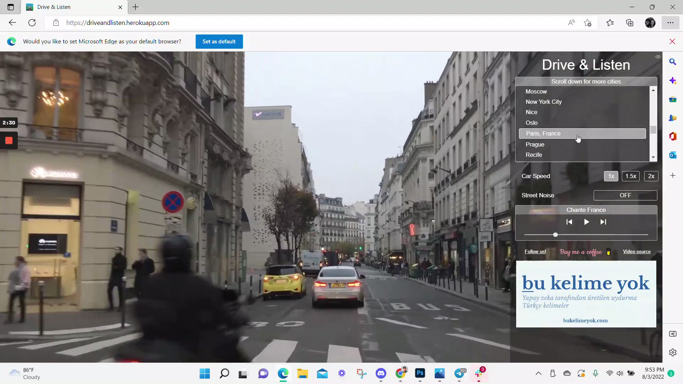The height and width of the screenshot is (384, 683).
Task: Open File Explorer from the taskbar
Action: [x=302, y=374]
